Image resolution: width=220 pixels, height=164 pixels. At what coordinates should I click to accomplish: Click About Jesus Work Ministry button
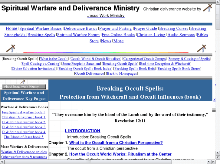tap(24, 87)
